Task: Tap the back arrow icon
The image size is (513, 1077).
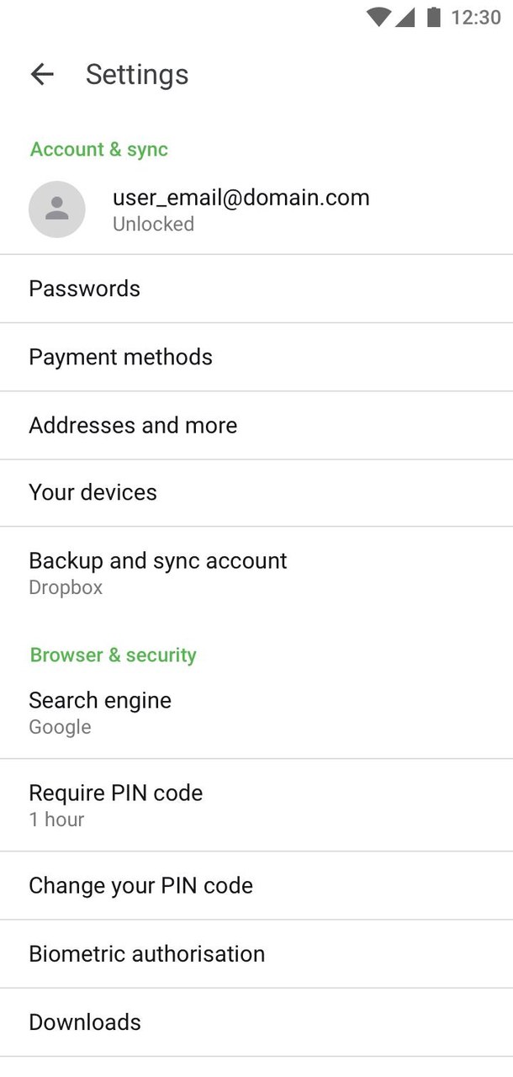Action: point(41,74)
